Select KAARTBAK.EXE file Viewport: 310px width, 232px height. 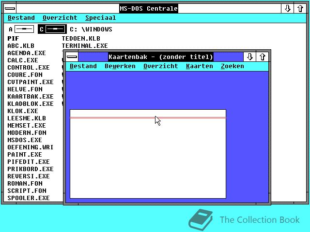(x=31, y=97)
